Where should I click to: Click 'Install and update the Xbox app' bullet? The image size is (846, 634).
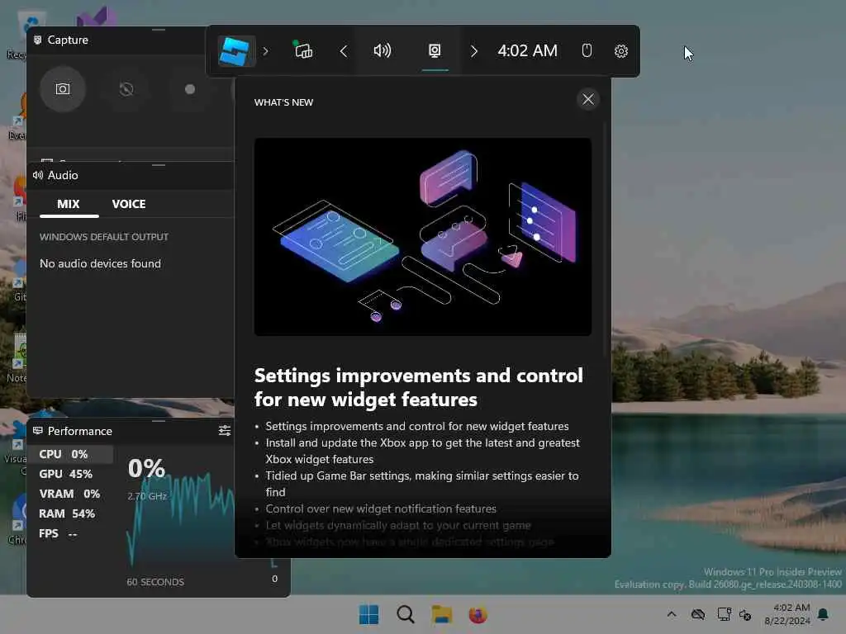pos(422,451)
